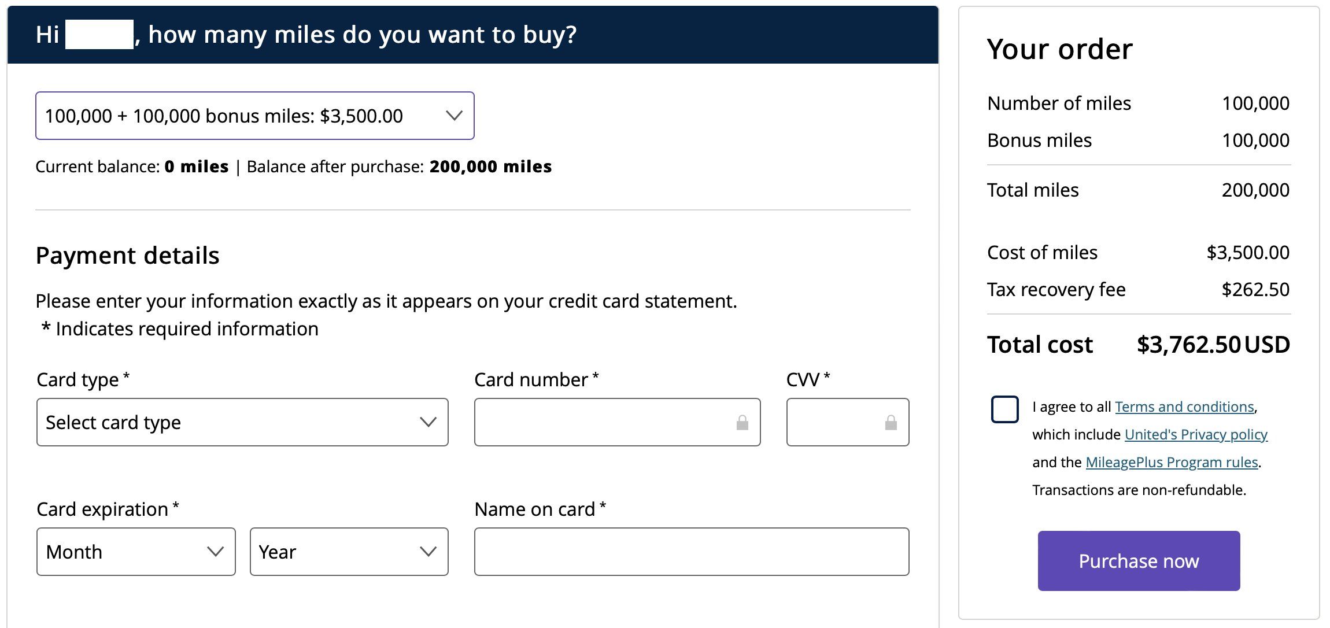
Task: Click the lock icon in Card number field
Action: click(742, 423)
